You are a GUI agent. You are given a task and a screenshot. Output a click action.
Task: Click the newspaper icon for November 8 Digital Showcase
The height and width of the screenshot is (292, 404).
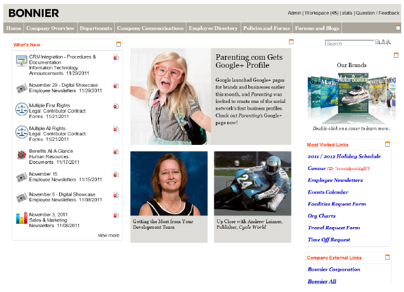[x=22, y=197]
